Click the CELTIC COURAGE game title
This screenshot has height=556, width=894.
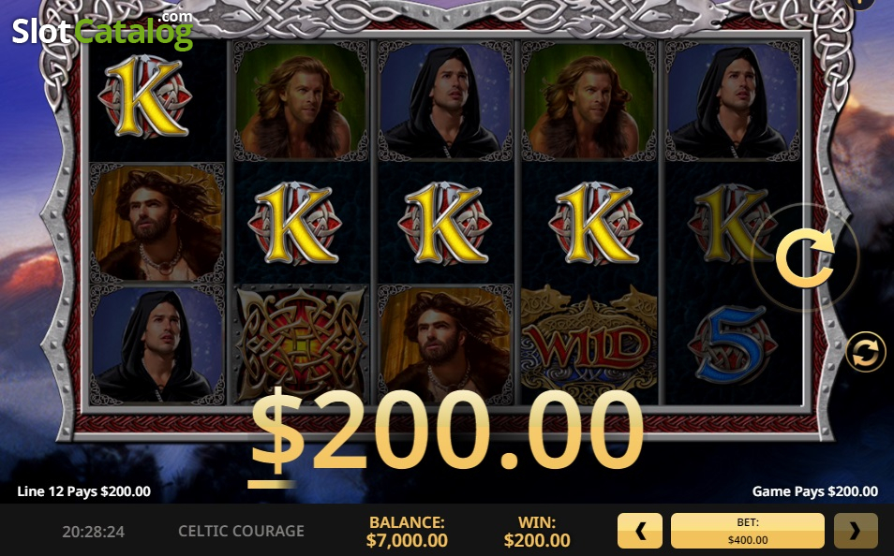point(241,531)
